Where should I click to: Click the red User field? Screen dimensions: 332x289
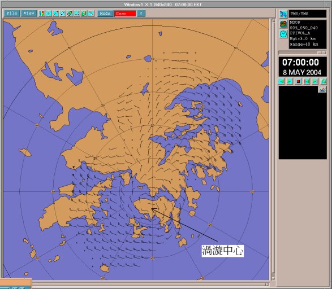coord(125,14)
